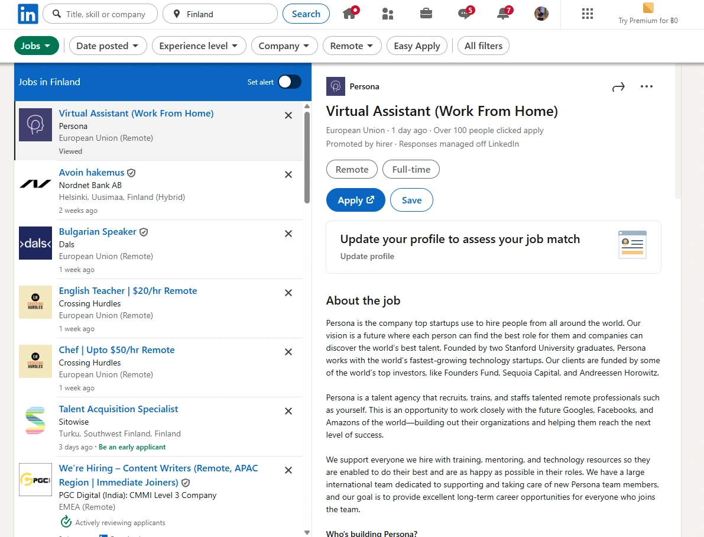
Task: Dismiss the Content Writers job listing
Action: (x=288, y=470)
